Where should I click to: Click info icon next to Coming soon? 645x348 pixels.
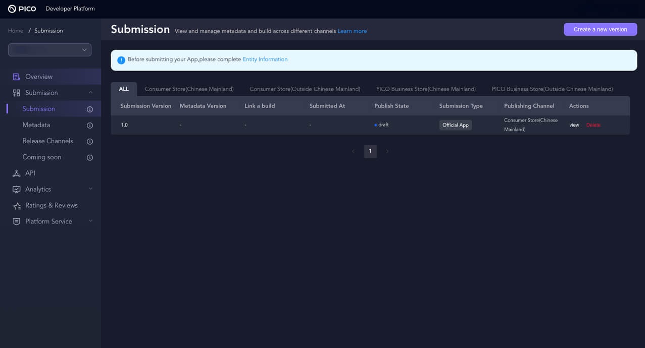click(90, 158)
